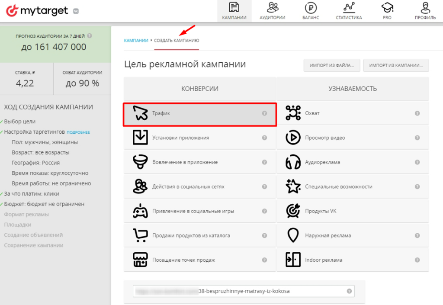Click the Импорт из файла button

(332, 66)
